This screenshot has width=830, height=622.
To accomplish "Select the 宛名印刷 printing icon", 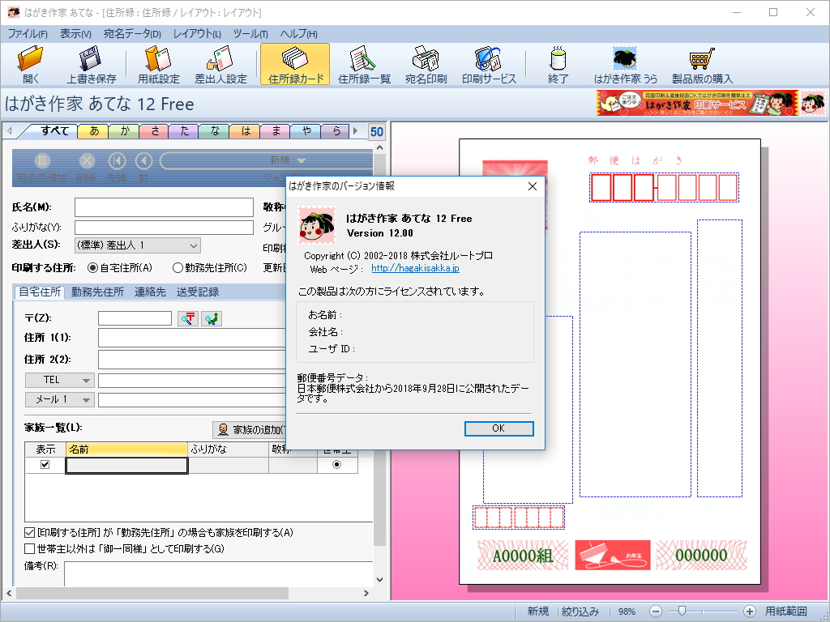I will 426,63.
